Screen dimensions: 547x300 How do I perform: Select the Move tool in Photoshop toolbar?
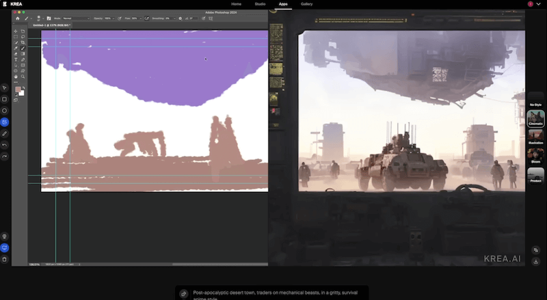(x=16, y=31)
